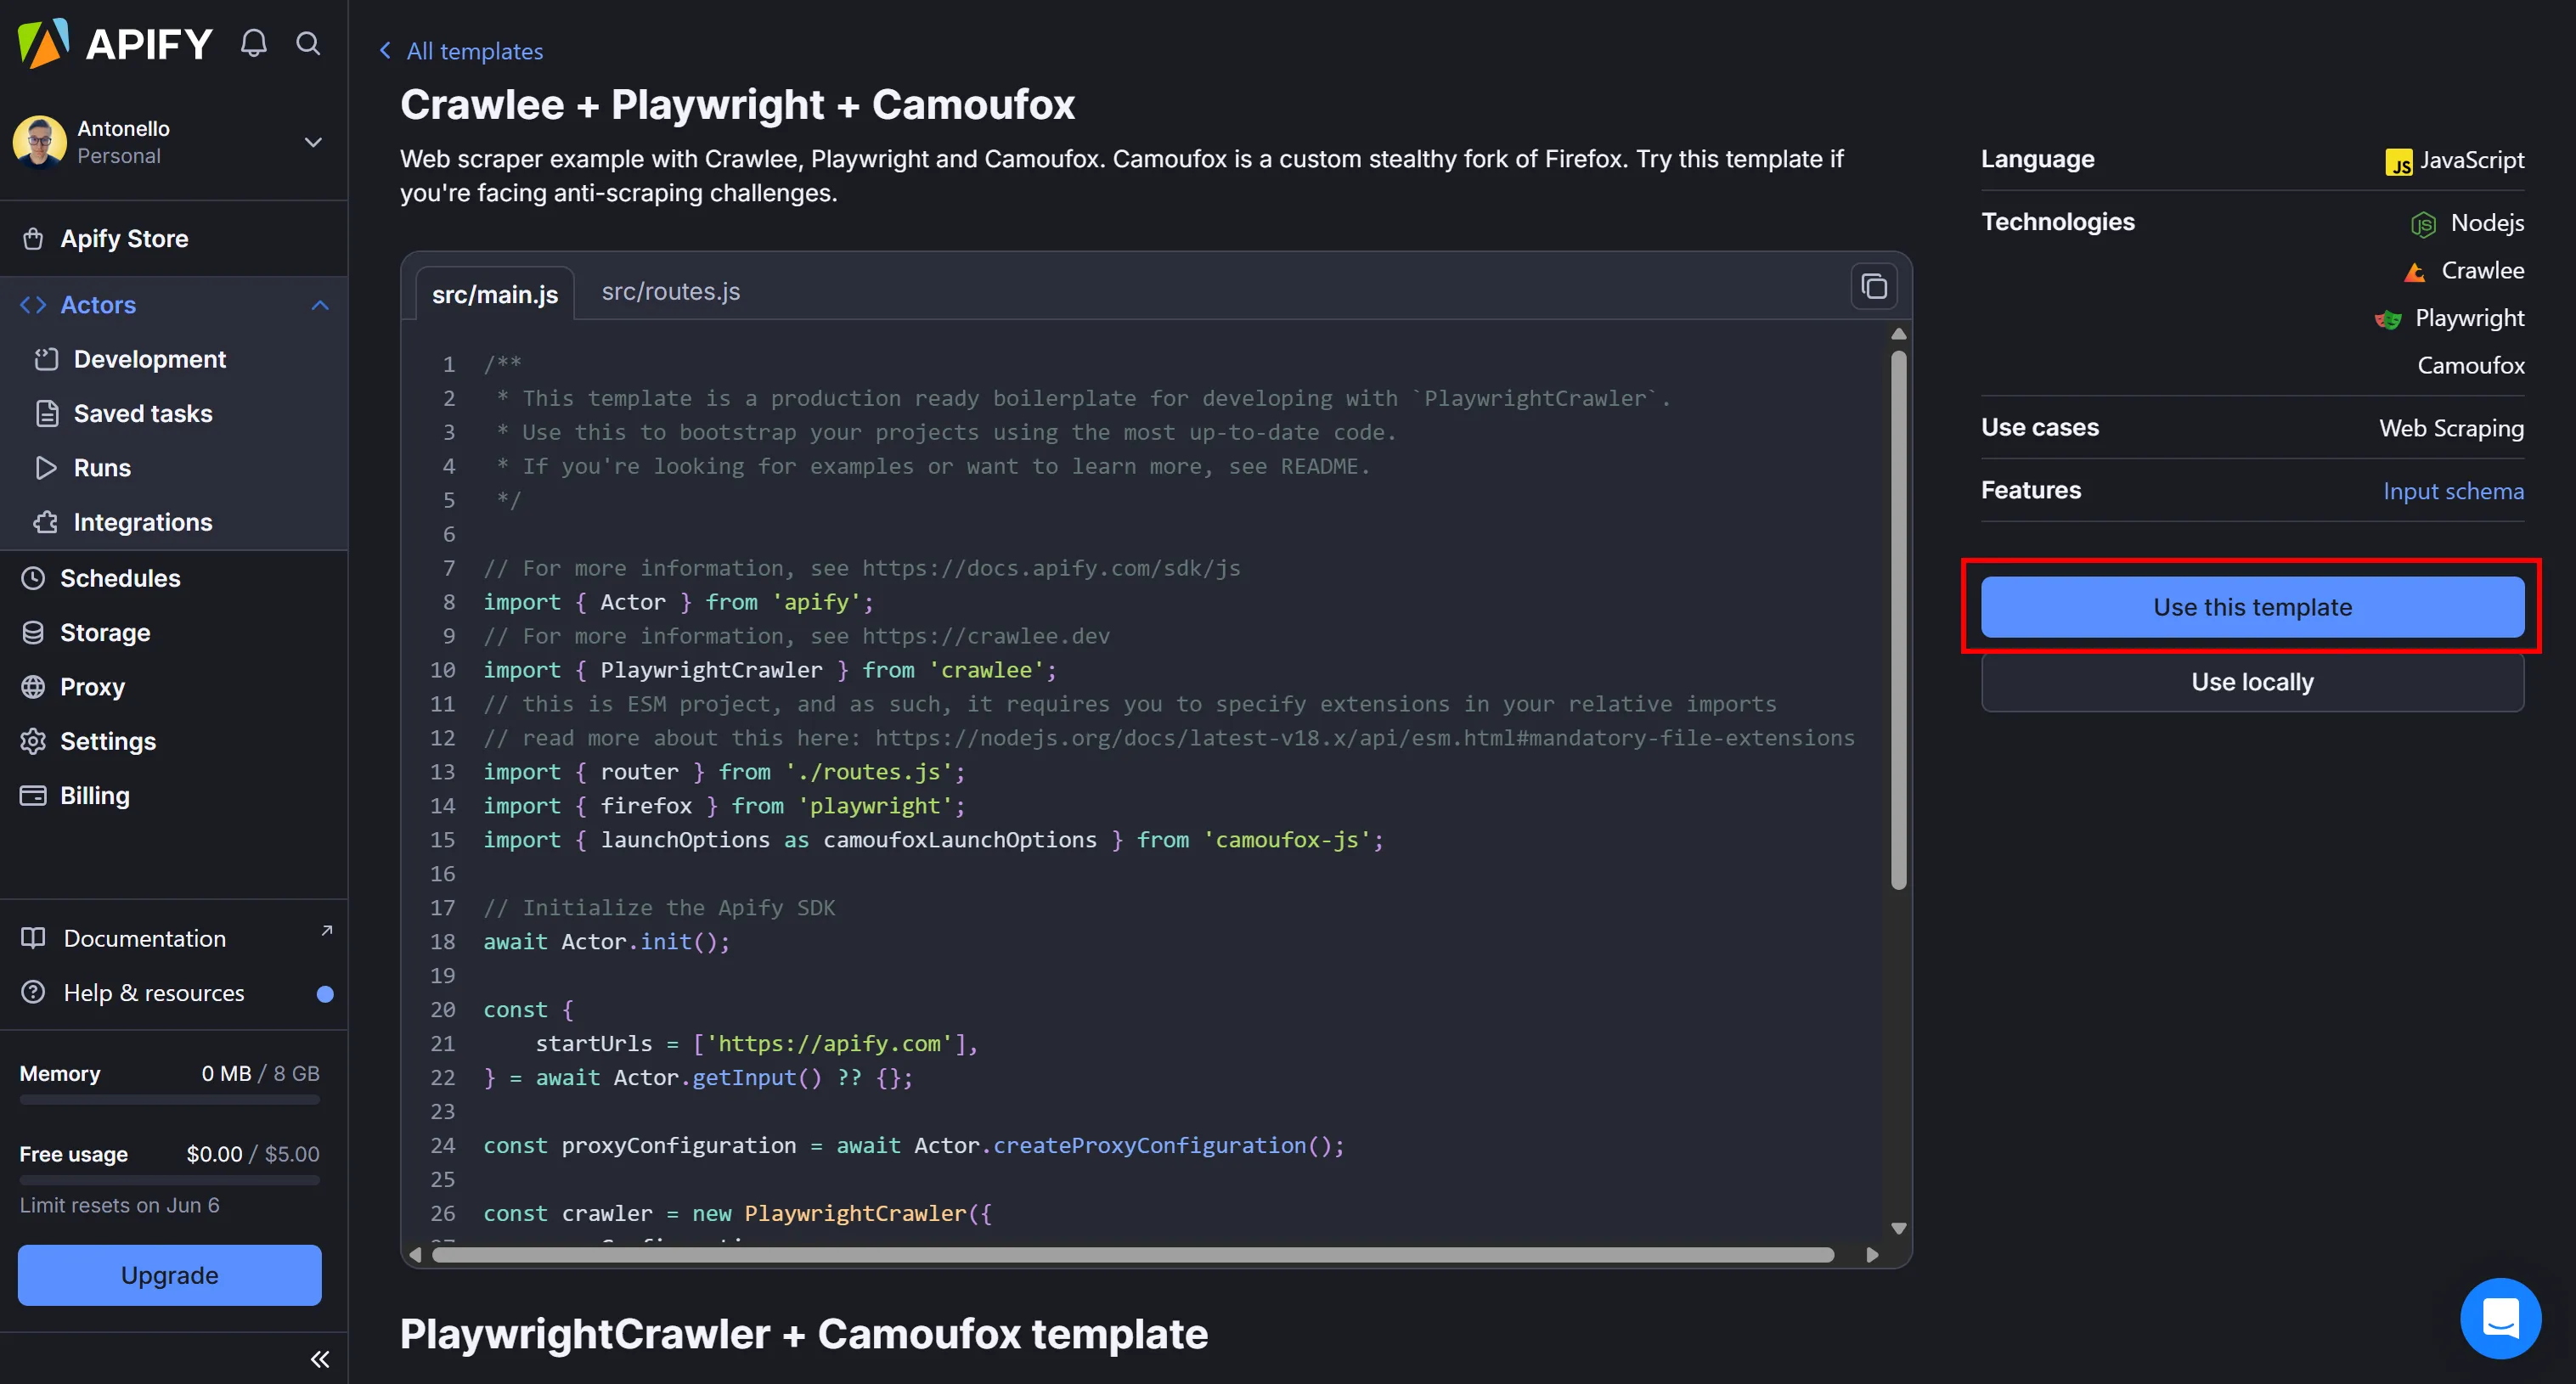Click Use locally button
Image resolution: width=2576 pixels, height=1384 pixels.
2252,682
